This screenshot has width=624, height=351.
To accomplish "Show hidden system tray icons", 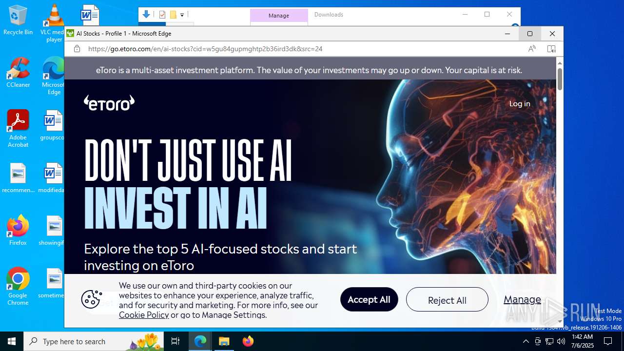I will pos(526,341).
